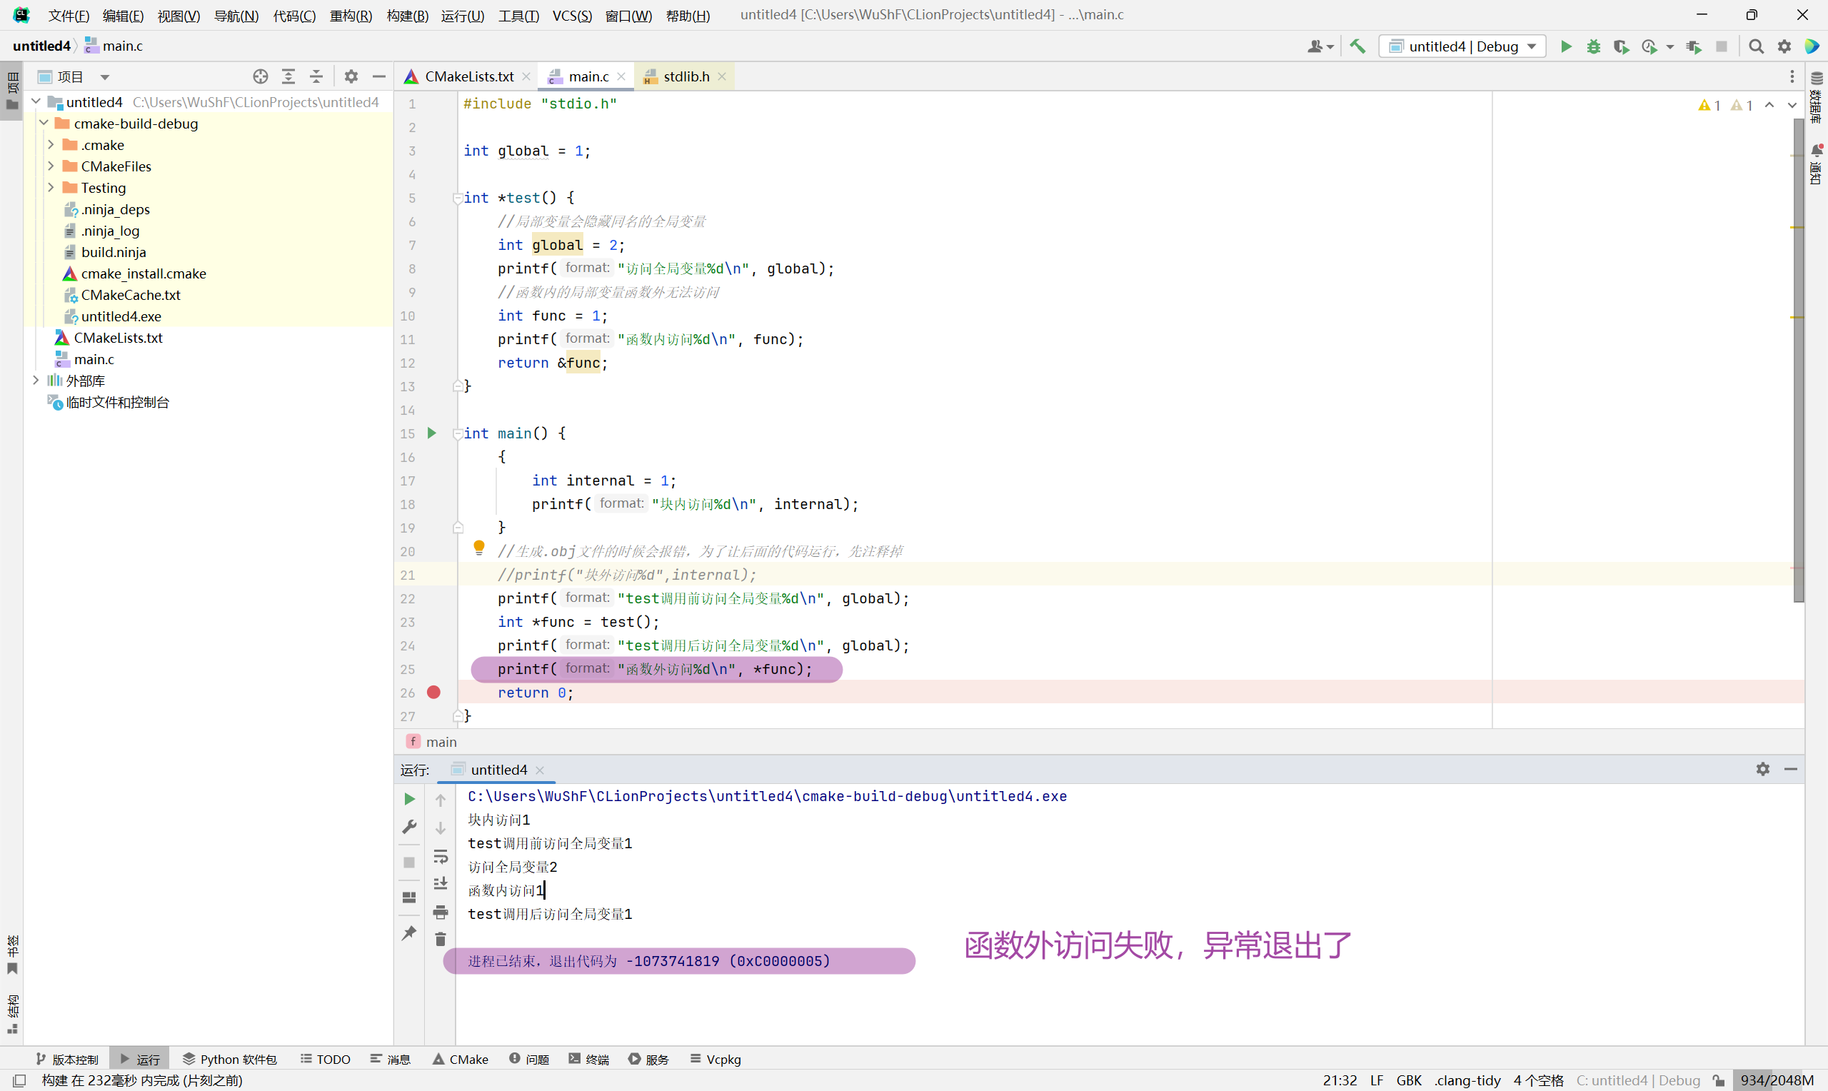1828x1091 pixels.
Task: Close the untitled4 run tab
Action: [540, 770]
